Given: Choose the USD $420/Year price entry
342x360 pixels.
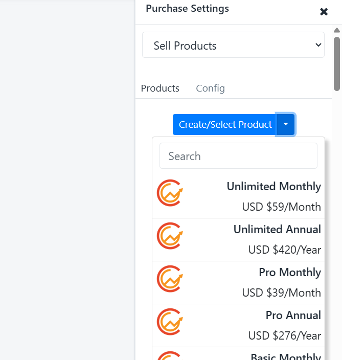Looking at the screenshot, I should tap(285, 250).
